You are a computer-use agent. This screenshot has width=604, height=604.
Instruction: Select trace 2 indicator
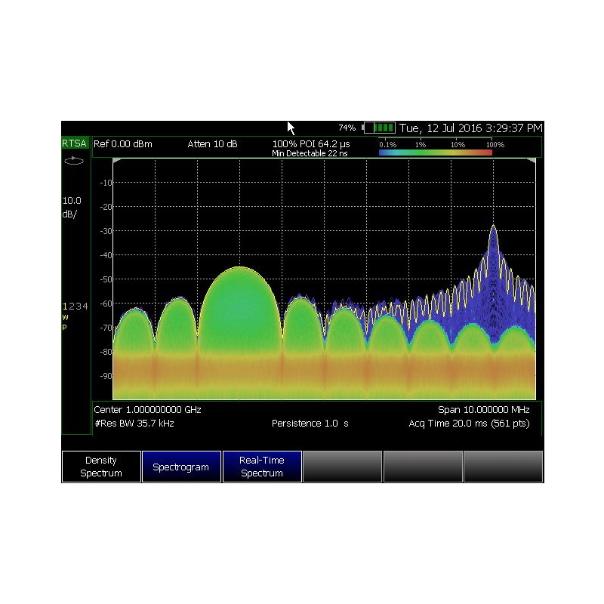click(72, 307)
